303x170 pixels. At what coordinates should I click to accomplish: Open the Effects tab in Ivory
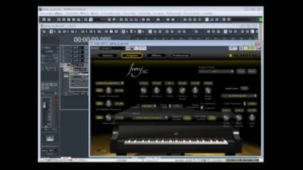pyautogui.click(x=156, y=55)
